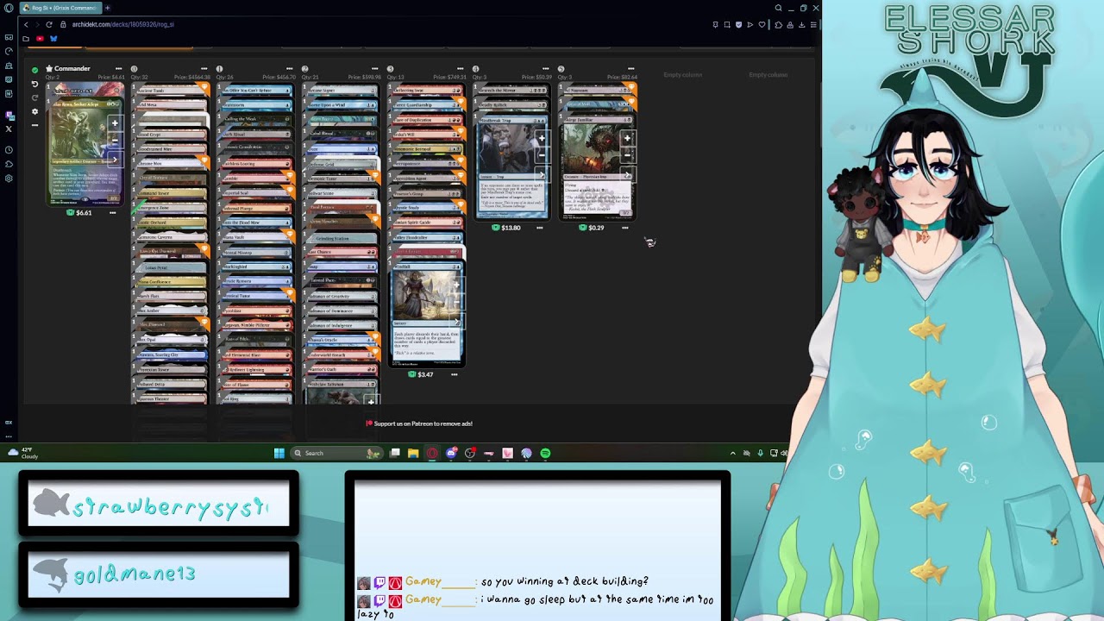Screen dimensions: 1104x621
Task: Click the $6.61 commander price link
Action: [79, 212]
